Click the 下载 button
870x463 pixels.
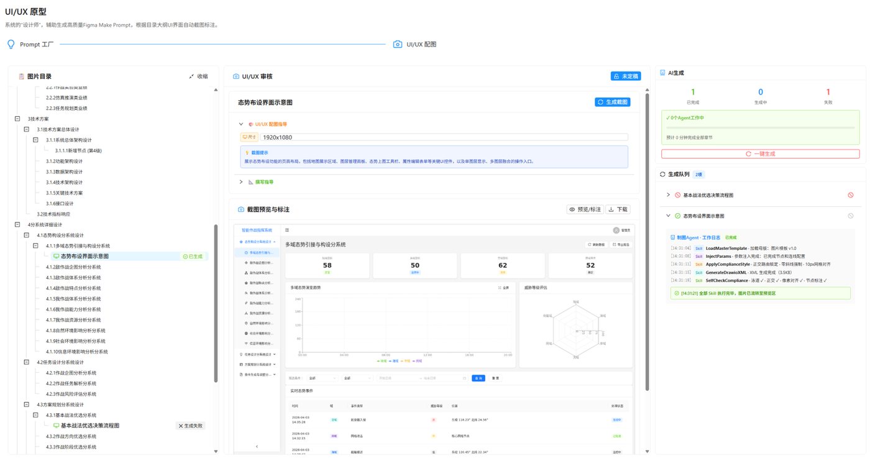[x=618, y=209]
